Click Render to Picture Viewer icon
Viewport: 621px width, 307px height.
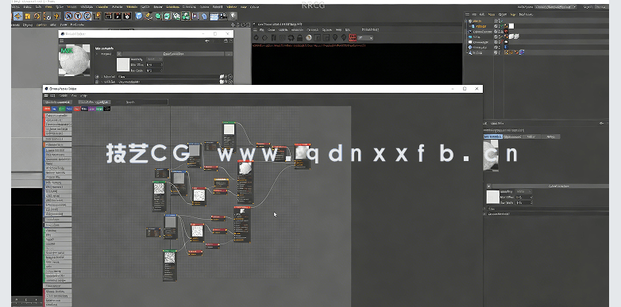118,16
